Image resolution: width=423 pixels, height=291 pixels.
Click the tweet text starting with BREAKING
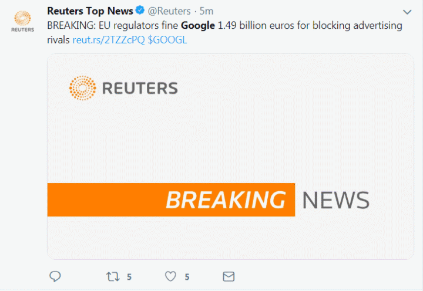112,26
